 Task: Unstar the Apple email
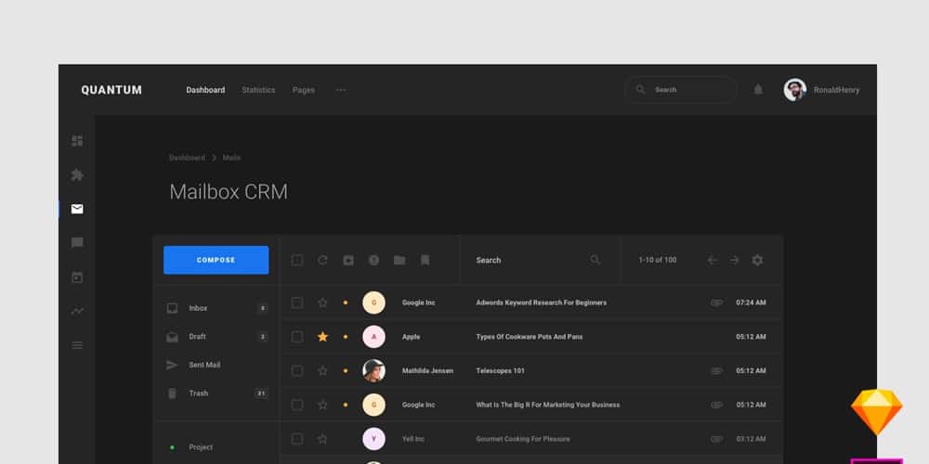322,337
